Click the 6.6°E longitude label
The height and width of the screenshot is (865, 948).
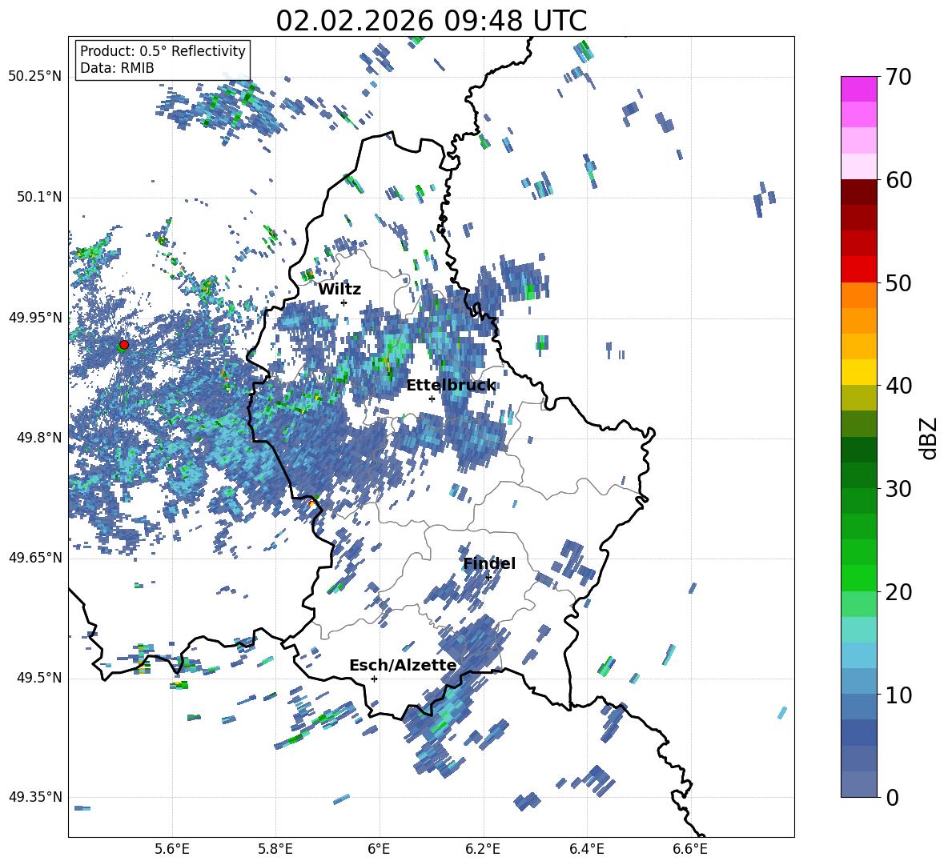(x=690, y=849)
